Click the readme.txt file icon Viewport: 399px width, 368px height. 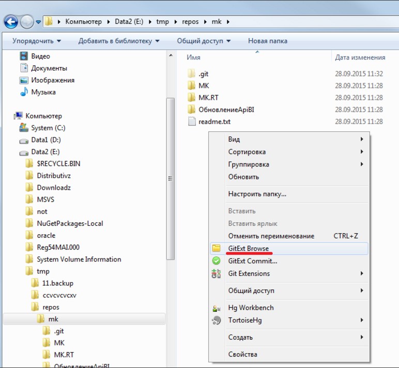191,122
